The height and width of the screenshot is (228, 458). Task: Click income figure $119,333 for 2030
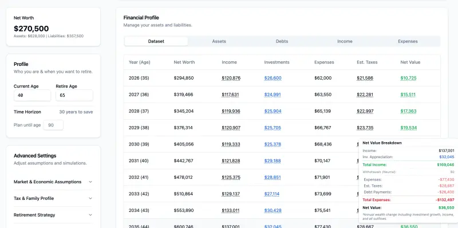pos(231,144)
